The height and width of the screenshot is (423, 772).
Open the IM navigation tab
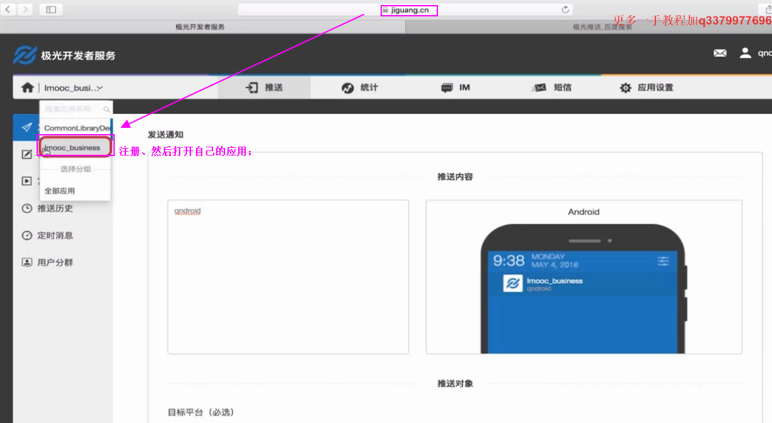tap(456, 87)
